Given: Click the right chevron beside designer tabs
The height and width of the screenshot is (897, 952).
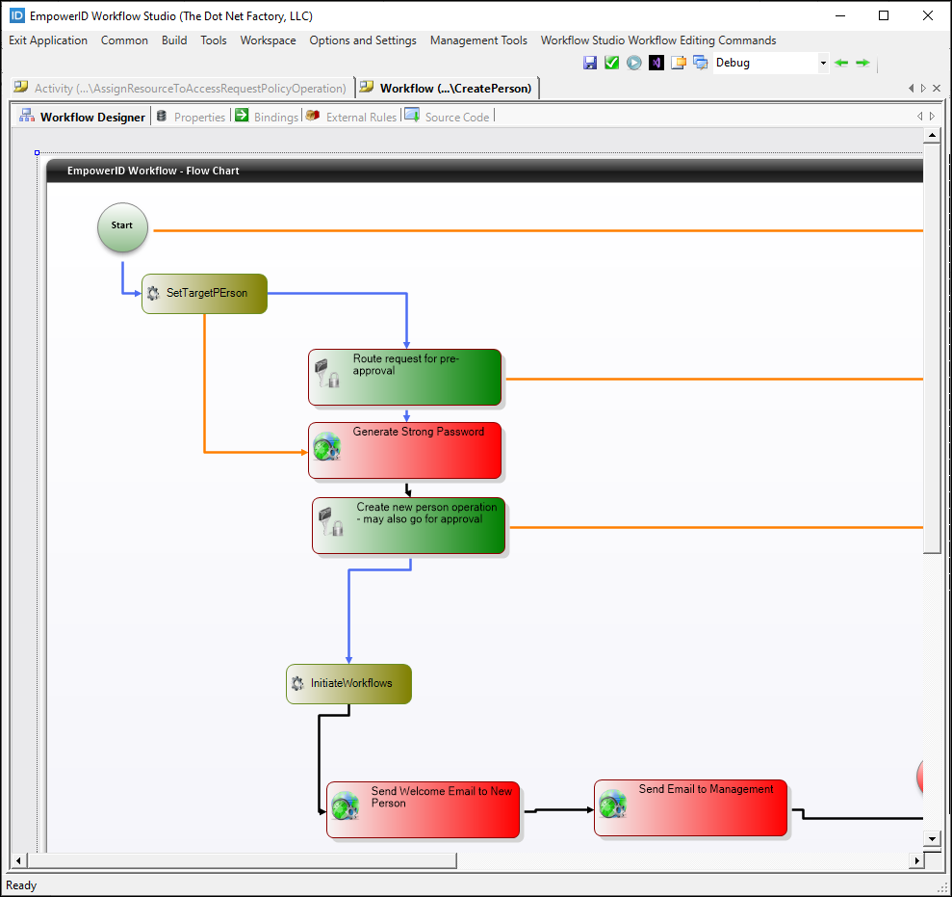Looking at the screenshot, I should click(x=931, y=115).
